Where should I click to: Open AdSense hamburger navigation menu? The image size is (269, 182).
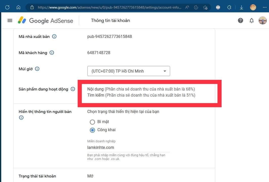[x=10, y=21]
